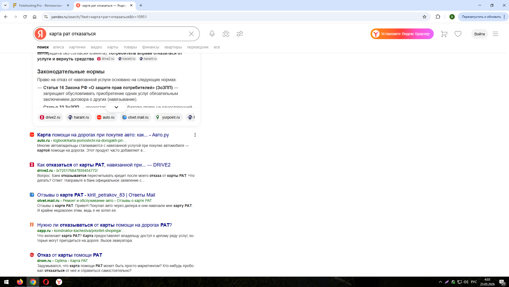Open volume control in system tray
The height and width of the screenshot is (287, 509).
466,282
